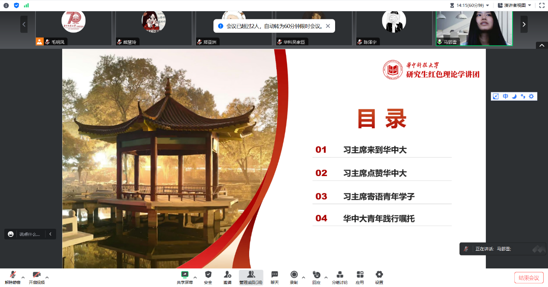Open 分组讨论 breakout rooms
The image size is (548, 287).
[339, 277]
